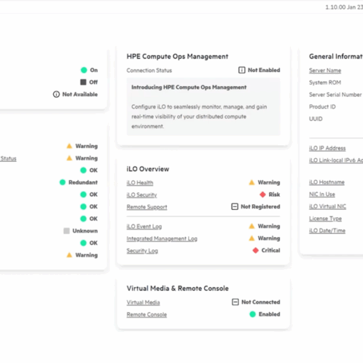Click the green Enabled status dot
Image resolution: width=363 pixels, height=363 pixels.
[253, 314]
